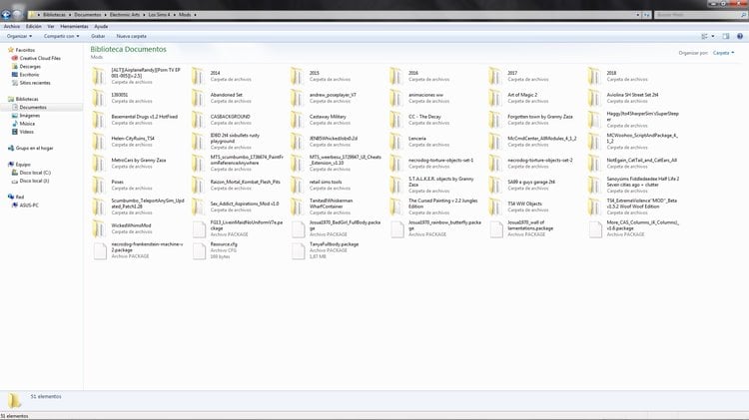The width and height of the screenshot is (749, 420).
Task: Refresh the folder via address bar button
Action: 646,15
